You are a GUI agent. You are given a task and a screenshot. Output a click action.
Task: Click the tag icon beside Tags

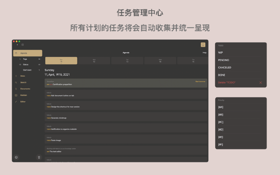point(20,59)
